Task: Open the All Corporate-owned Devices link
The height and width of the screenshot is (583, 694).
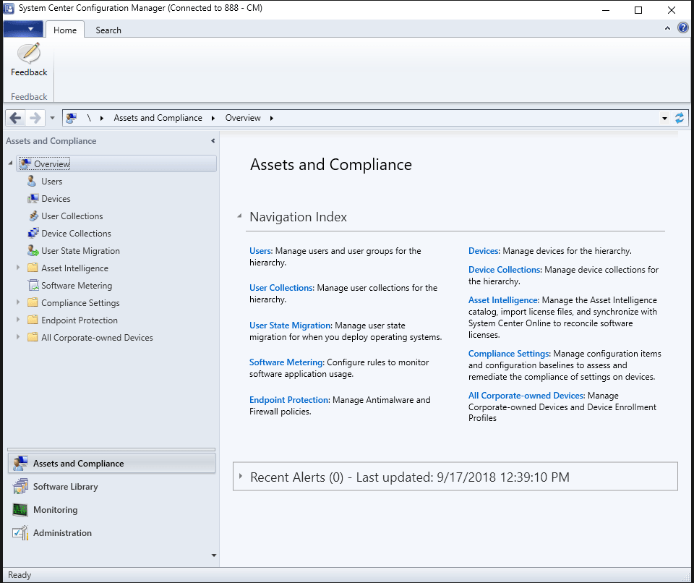Action: click(527, 396)
